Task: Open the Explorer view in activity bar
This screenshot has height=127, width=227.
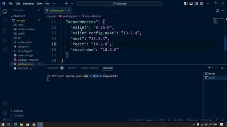Action: click(5, 11)
